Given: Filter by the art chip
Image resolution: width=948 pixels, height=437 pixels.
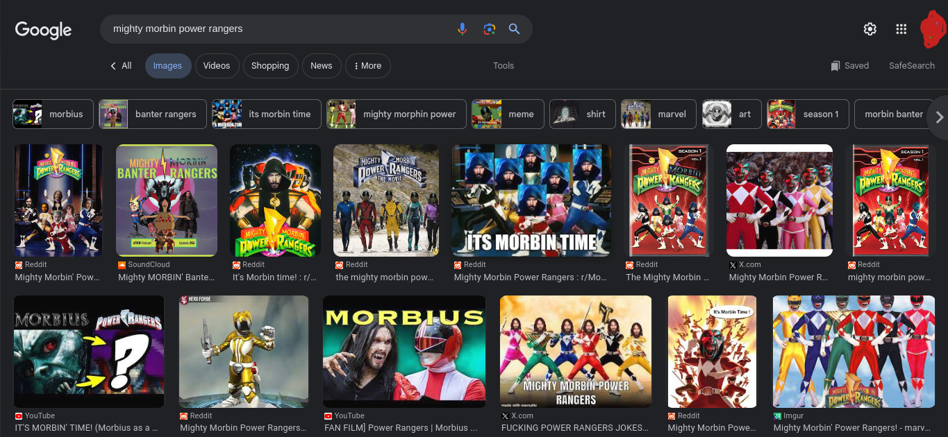Looking at the screenshot, I should point(731,114).
